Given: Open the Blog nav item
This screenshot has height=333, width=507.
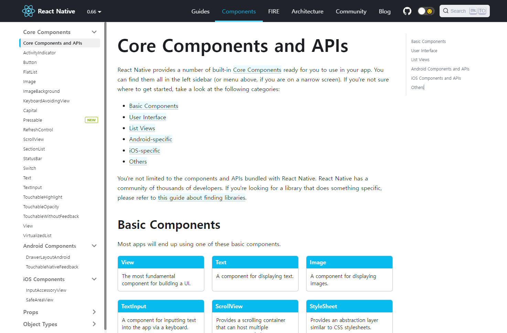Looking at the screenshot, I should pos(385,11).
